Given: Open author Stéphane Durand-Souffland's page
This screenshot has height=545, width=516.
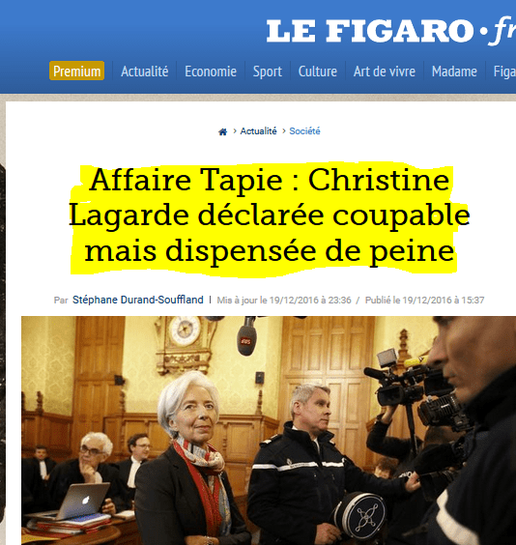Looking at the screenshot, I should pyautogui.click(x=138, y=300).
